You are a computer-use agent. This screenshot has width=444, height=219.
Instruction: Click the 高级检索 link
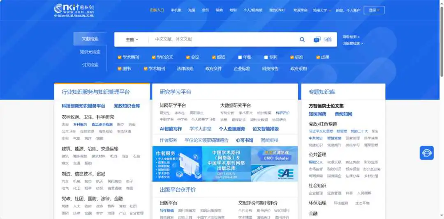click(x=351, y=37)
